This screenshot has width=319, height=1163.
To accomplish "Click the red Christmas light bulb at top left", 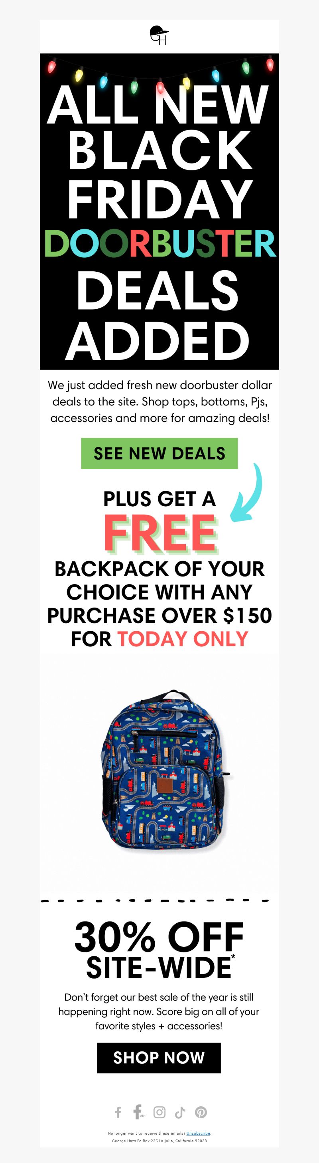I will 52,67.
